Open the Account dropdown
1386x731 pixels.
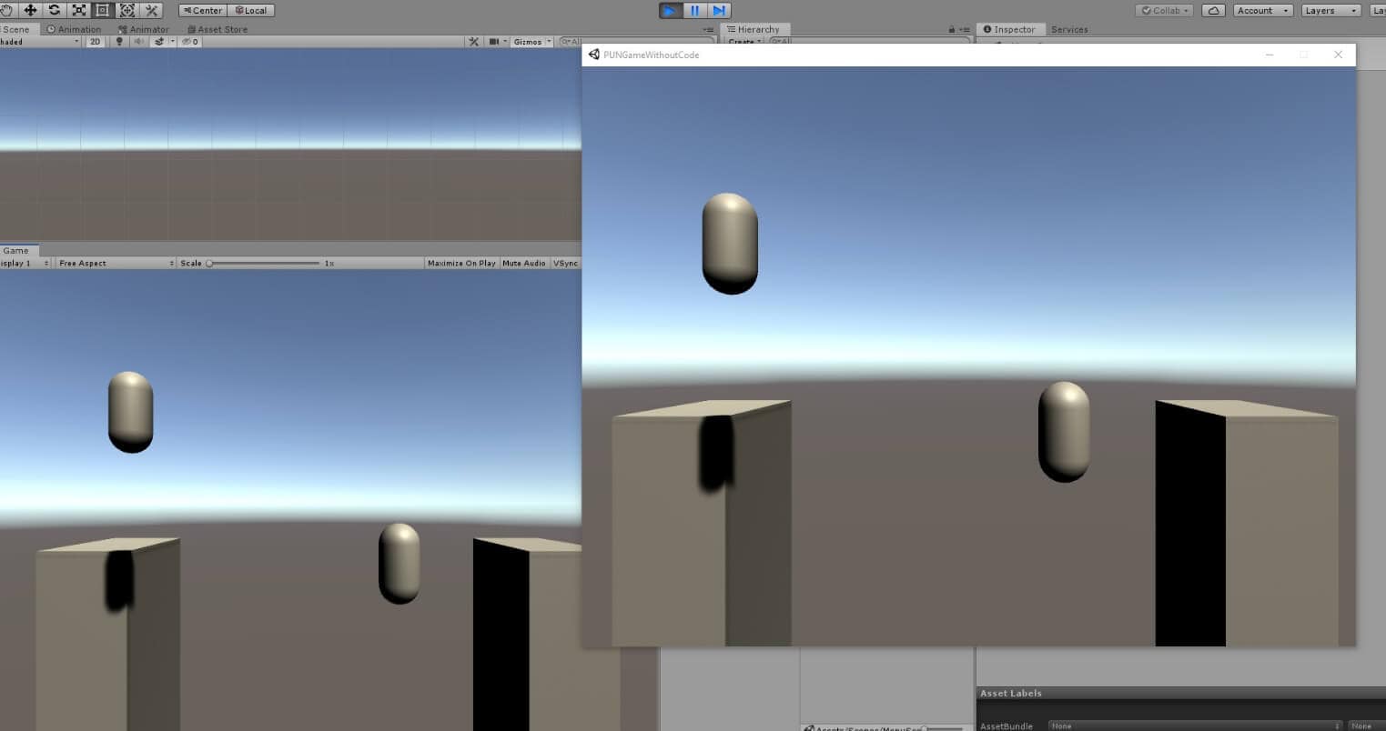point(1262,11)
